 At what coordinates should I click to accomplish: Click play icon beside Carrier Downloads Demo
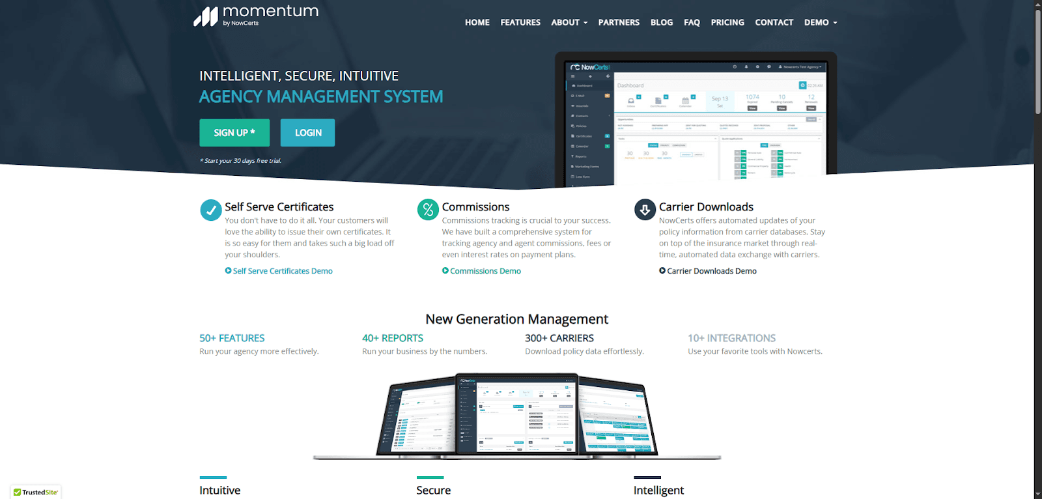(x=662, y=270)
